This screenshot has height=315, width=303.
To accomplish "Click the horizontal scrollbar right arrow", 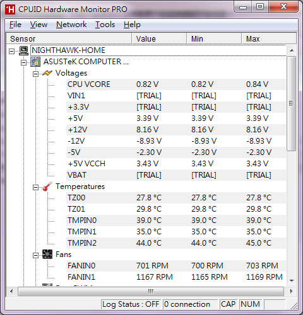I will (291, 291).
